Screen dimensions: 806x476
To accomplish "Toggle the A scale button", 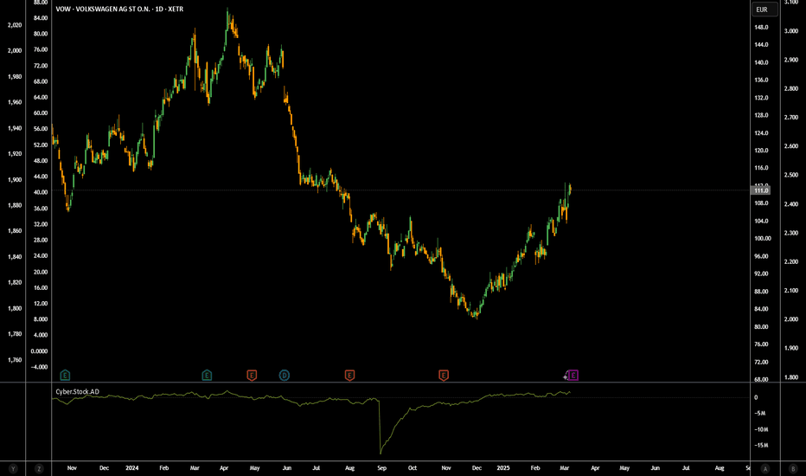I will (x=765, y=468).
